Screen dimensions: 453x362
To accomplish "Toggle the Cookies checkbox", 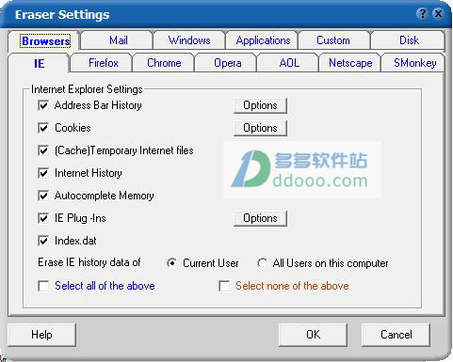I will pyautogui.click(x=43, y=128).
